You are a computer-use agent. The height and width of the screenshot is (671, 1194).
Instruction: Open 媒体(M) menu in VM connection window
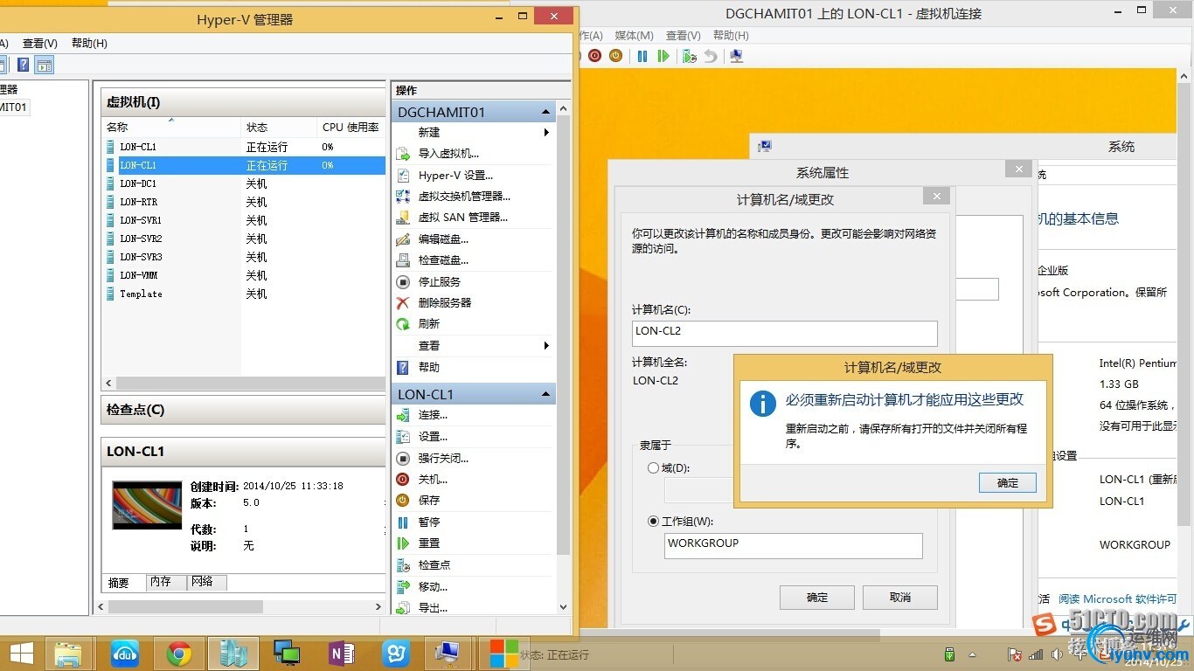click(635, 36)
